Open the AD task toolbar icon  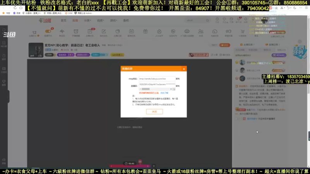pyautogui.click(x=131, y=31)
